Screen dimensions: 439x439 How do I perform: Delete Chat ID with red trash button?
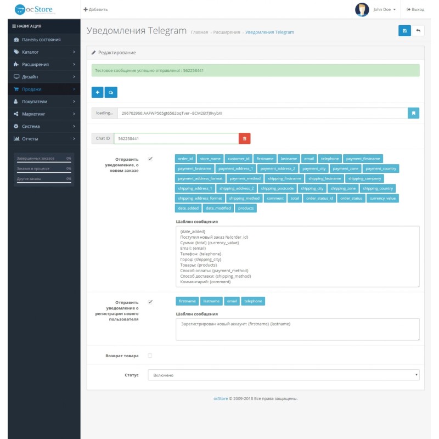click(x=245, y=139)
